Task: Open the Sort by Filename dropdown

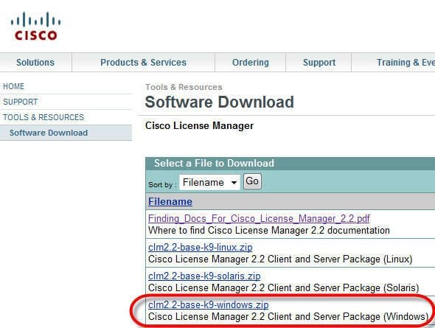Action: (209, 182)
